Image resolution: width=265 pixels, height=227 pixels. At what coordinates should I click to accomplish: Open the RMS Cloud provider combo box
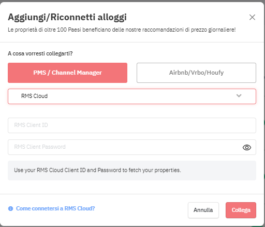132,96
